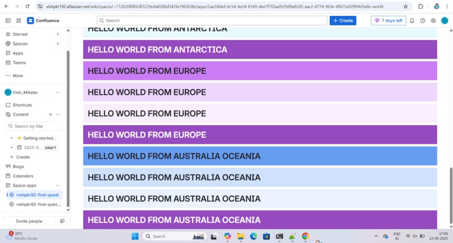Open Microsoft Store from the taskbar
Screen dimensions: 453x243
pyautogui.click(x=266, y=236)
